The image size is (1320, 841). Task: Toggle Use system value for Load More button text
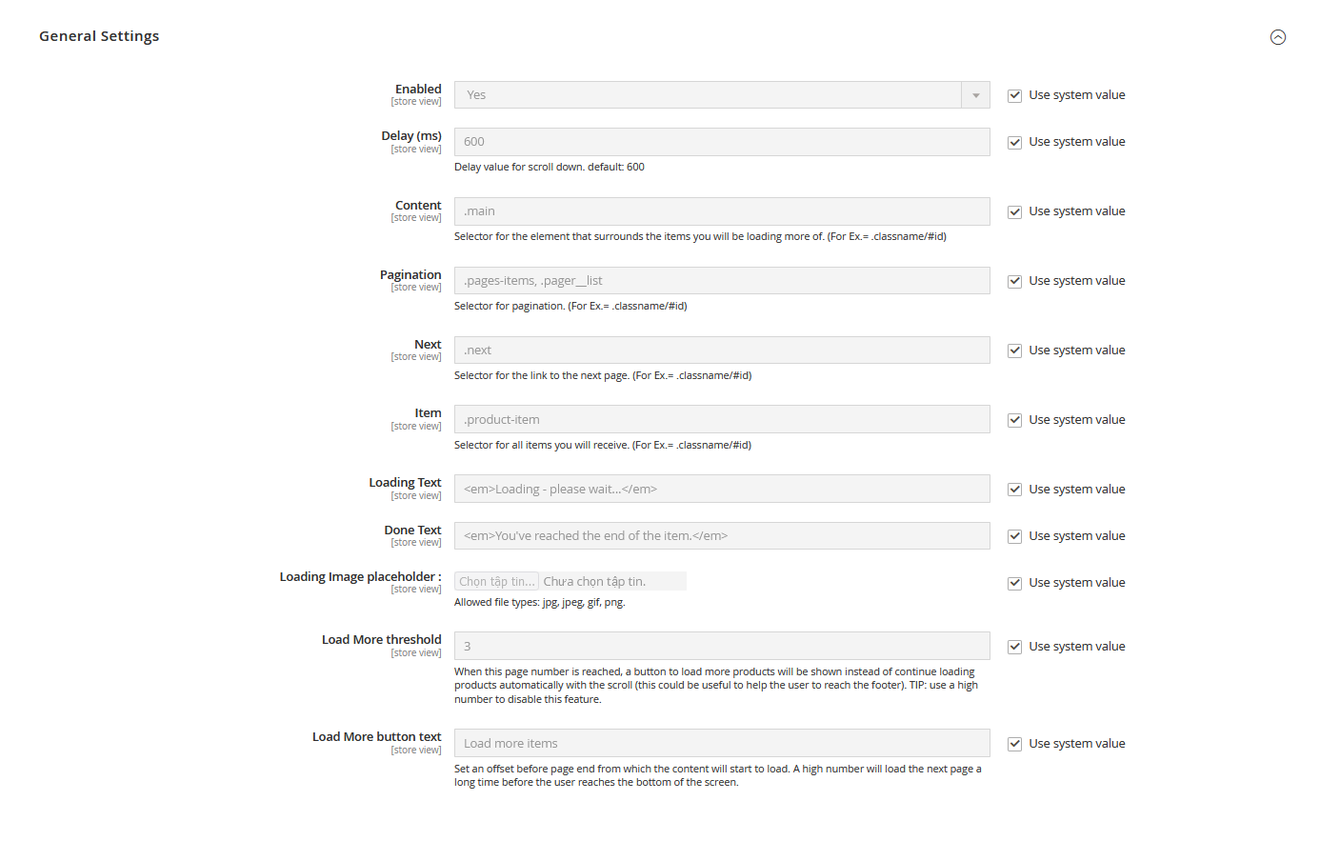pyautogui.click(x=1015, y=744)
